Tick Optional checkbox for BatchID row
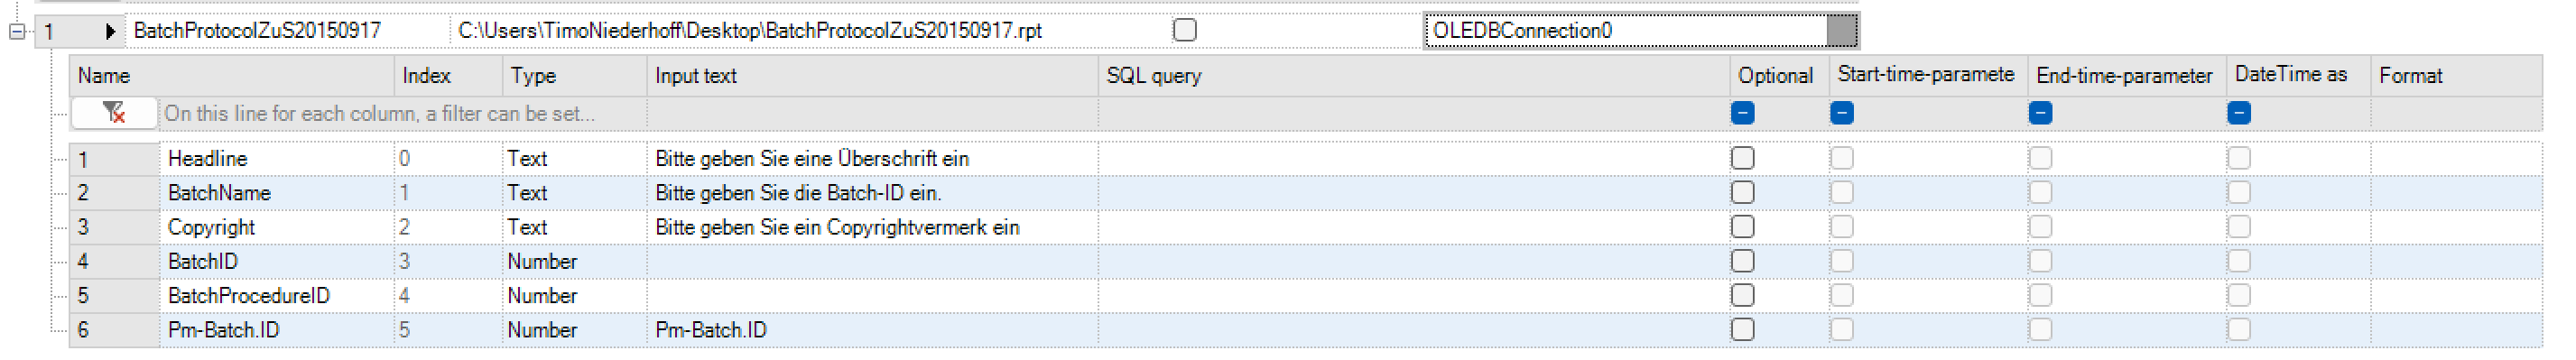Screen dimensions: 2576x360 [x=1742, y=261]
